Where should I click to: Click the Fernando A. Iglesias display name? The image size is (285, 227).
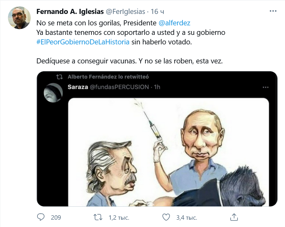pos(70,12)
